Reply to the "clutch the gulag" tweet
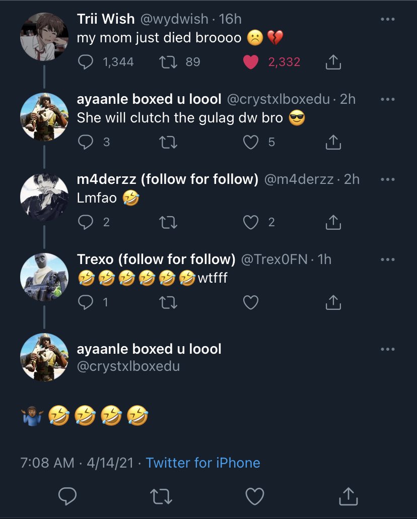 (x=87, y=142)
